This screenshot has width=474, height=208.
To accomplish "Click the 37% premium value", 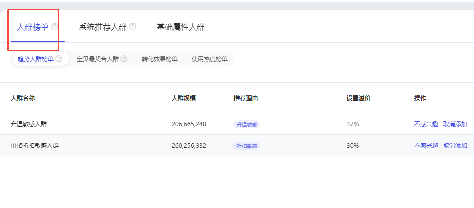I will 352,124.
